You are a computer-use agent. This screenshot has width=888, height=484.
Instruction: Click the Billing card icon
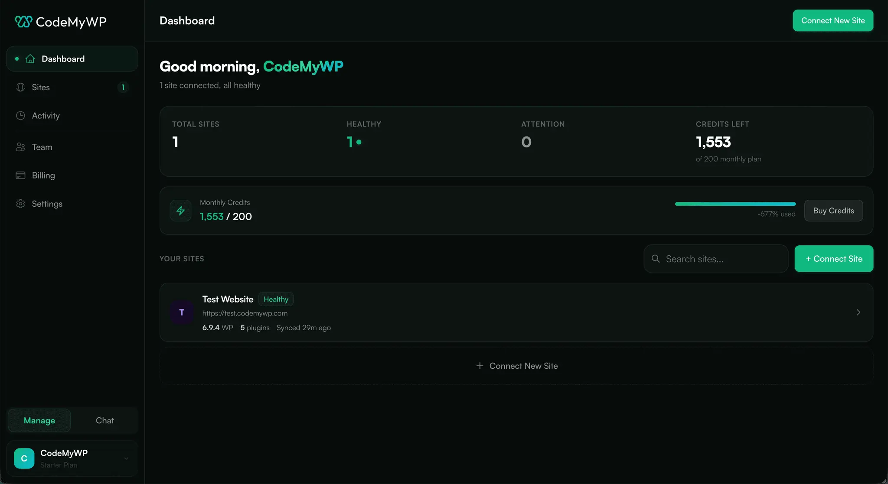tap(20, 175)
